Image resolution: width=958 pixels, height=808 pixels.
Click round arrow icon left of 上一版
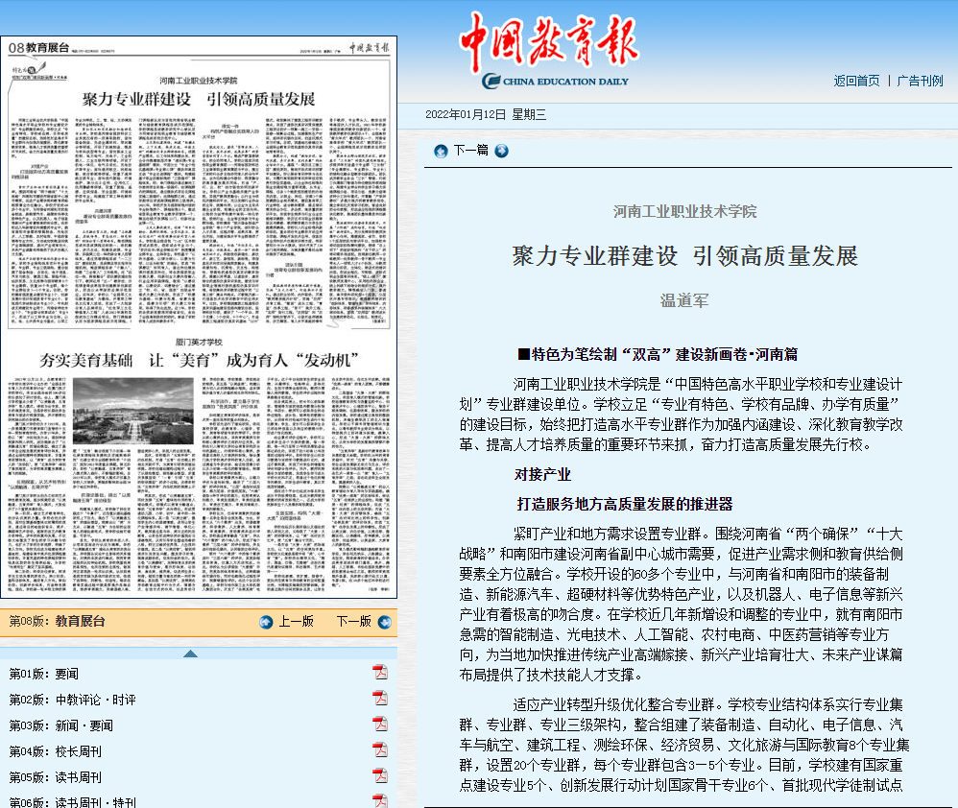tap(266, 622)
